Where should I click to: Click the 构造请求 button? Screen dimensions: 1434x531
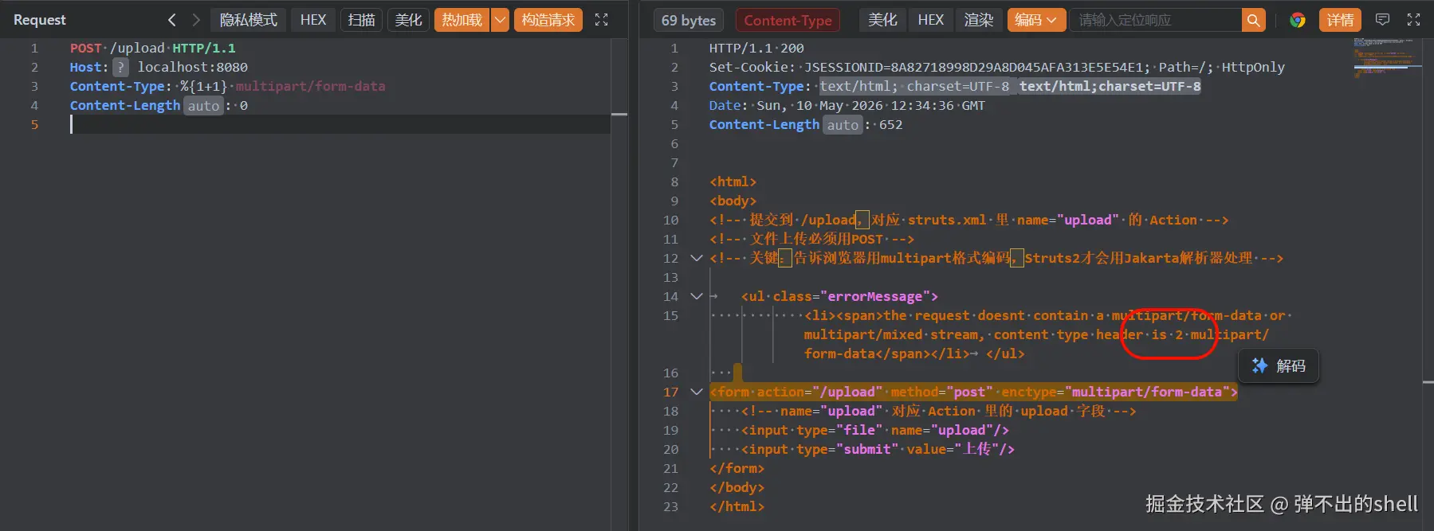pos(548,20)
